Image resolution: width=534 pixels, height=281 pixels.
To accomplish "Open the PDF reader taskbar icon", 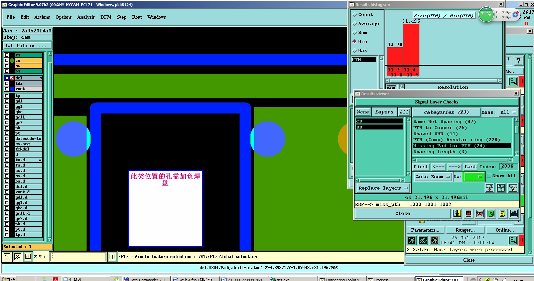I will coord(55,279).
